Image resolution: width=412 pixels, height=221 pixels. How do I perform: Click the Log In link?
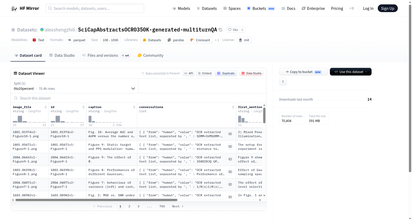pos(368,8)
